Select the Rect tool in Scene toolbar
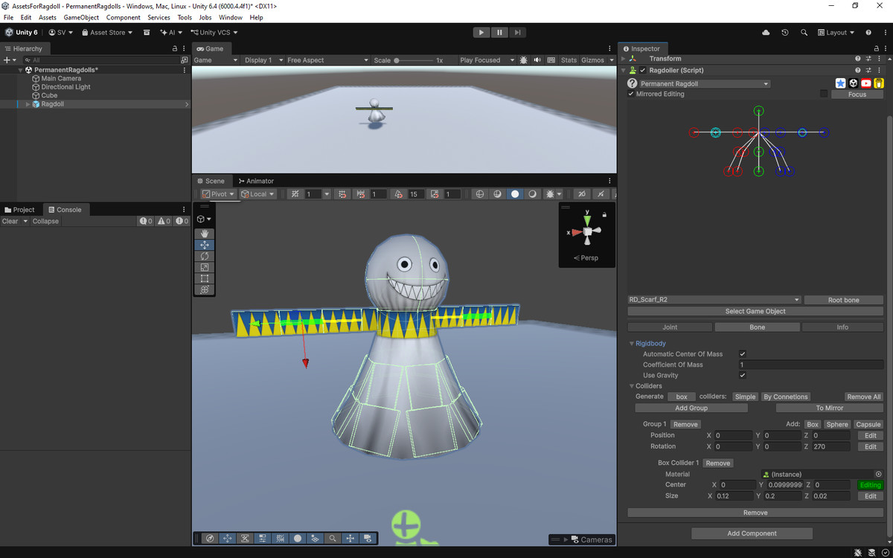This screenshot has height=558, width=893. tap(205, 278)
